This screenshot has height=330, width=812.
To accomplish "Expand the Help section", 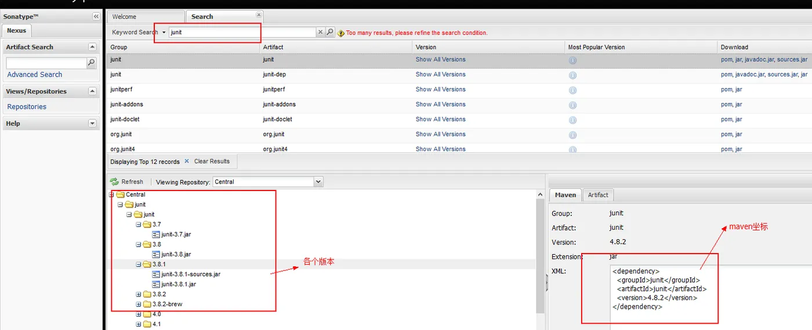I will tap(92, 123).
